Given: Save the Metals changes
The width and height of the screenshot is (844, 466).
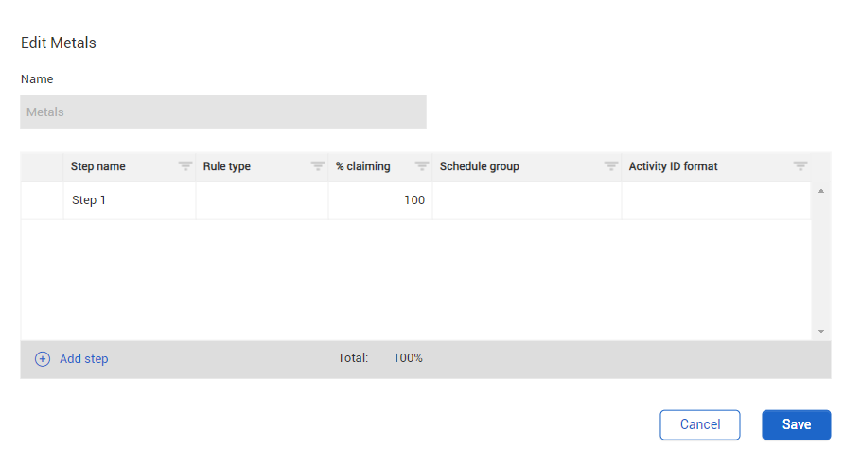Looking at the screenshot, I should [x=796, y=424].
